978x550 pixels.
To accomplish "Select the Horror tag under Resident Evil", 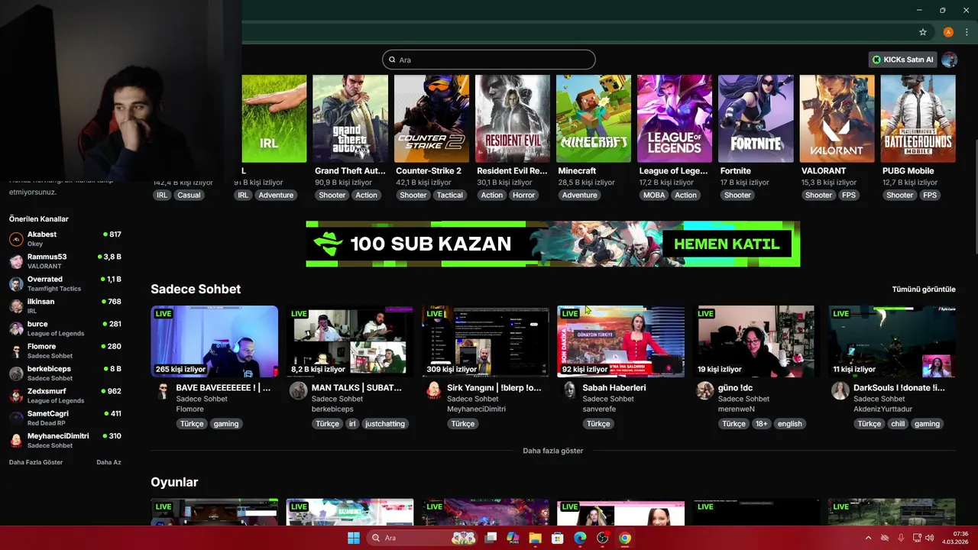I will pyautogui.click(x=523, y=195).
